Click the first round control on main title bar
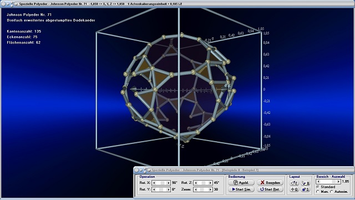This screenshot has width=355, height=200. [x=3, y=4]
